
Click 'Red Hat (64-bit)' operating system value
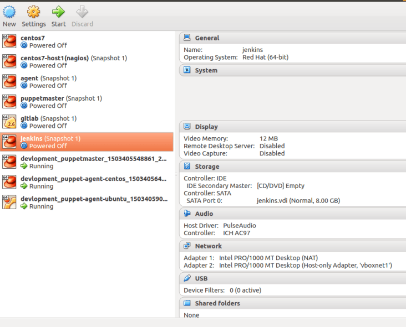(266, 57)
